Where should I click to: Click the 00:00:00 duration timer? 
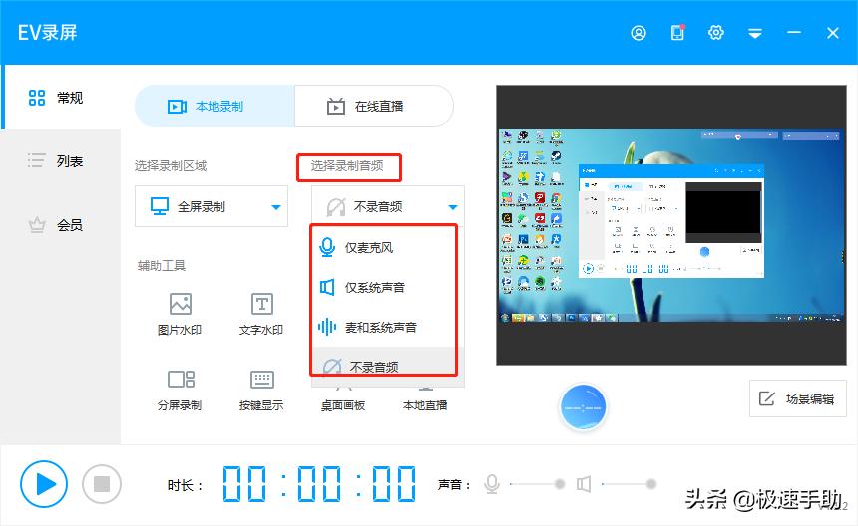point(319,484)
